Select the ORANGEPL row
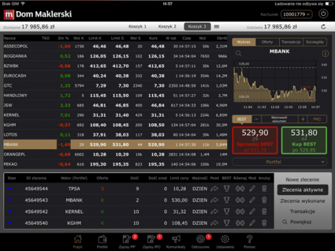Image resolution: width=335 pixels, height=251 pixels. [115, 154]
